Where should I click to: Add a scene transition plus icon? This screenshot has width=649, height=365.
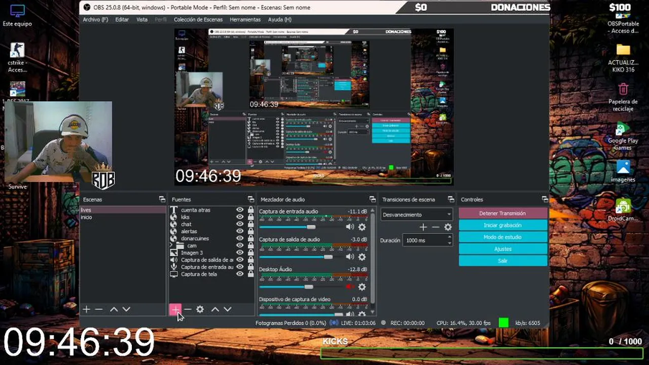(423, 227)
